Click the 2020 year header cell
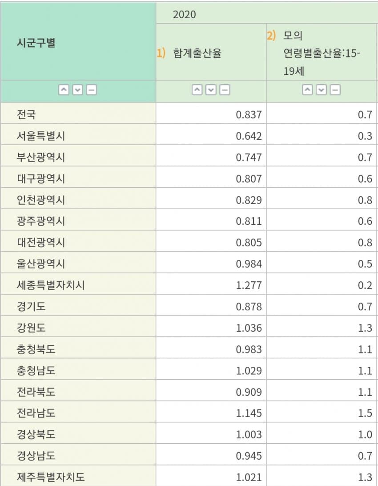Image resolution: width=378 pixels, height=486 pixels. point(184,15)
